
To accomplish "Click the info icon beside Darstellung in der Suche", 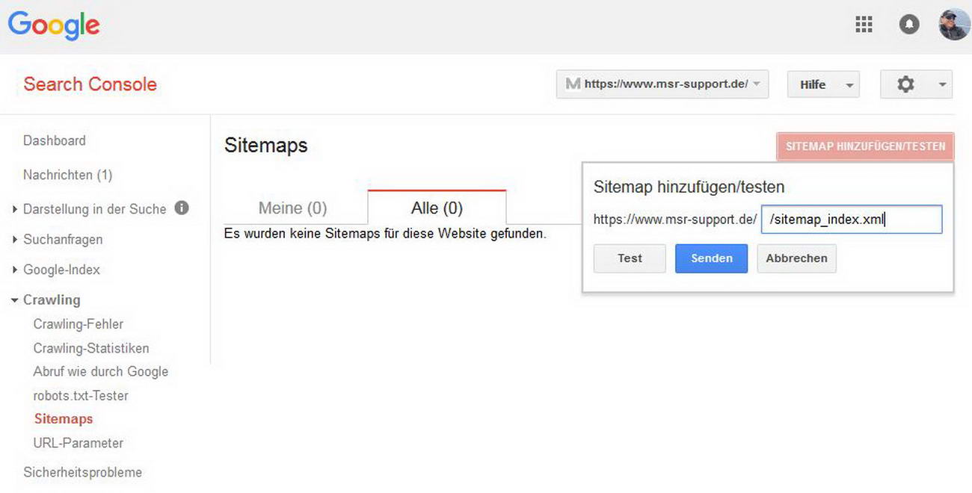I will 182,208.
